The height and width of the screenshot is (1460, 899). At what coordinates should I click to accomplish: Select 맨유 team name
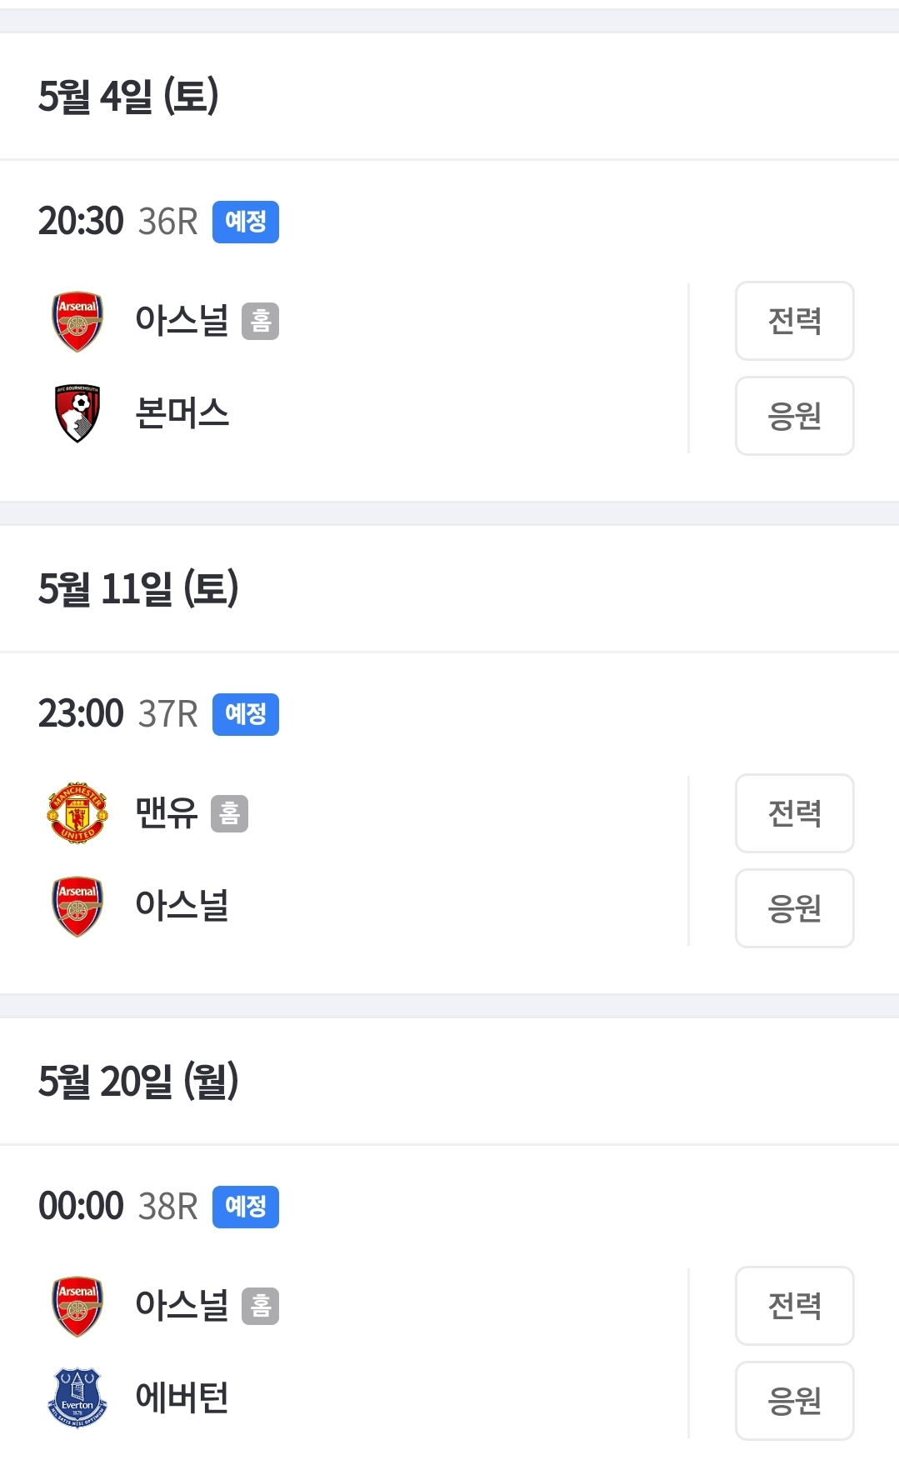tap(167, 813)
